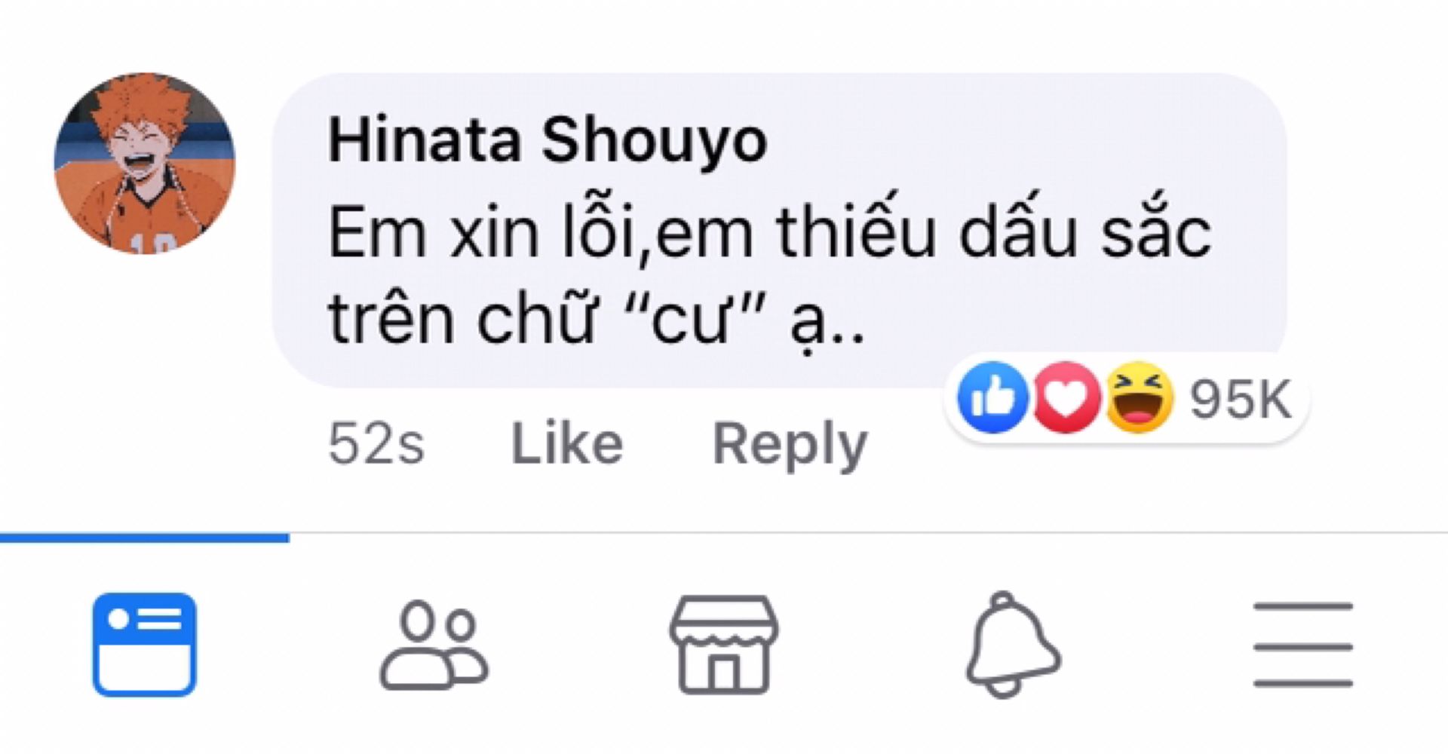Click empty bubble area right of commenter name
This screenshot has height=754, width=1448.
click(1018, 140)
